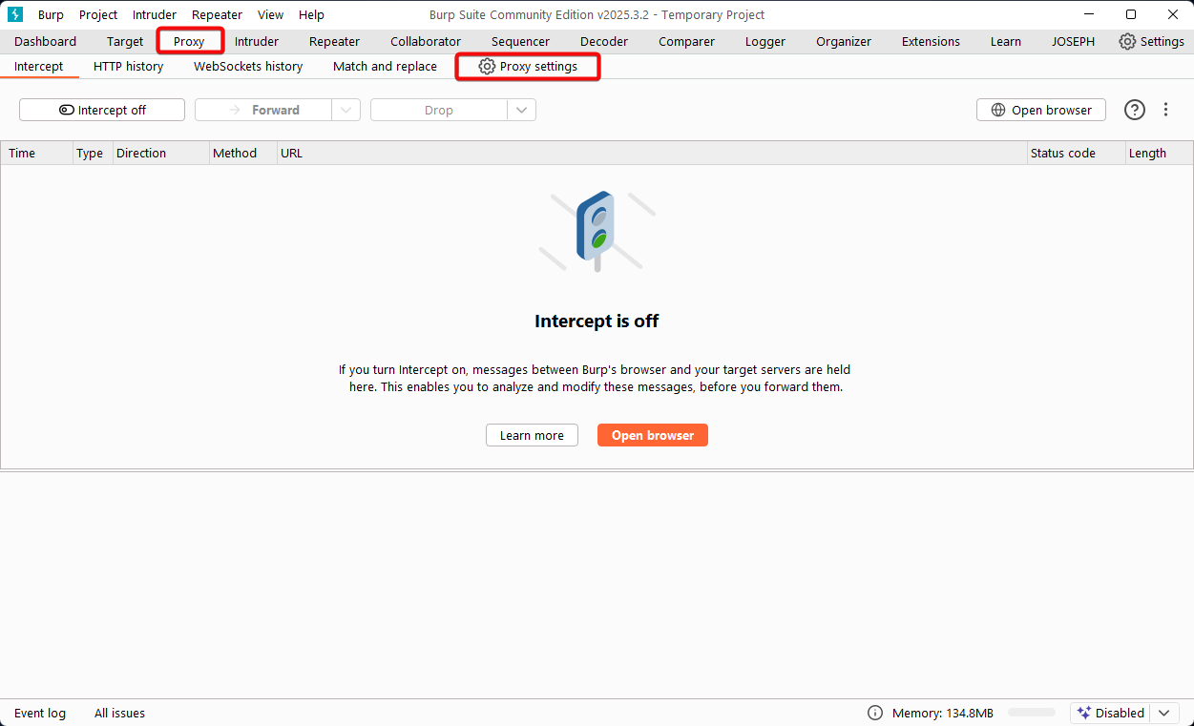Open the three-dot options menu
The image size is (1194, 726).
(x=1165, y=110)
